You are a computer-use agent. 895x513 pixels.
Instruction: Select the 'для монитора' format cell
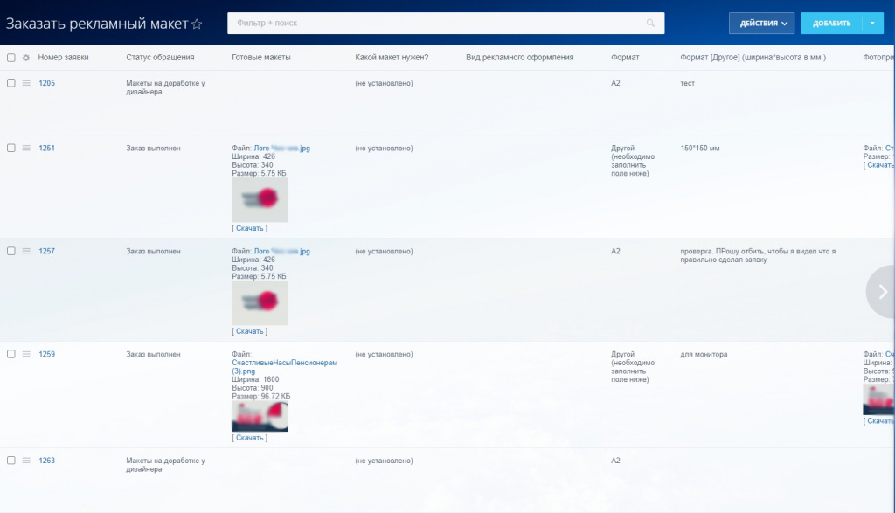(704, 354)
